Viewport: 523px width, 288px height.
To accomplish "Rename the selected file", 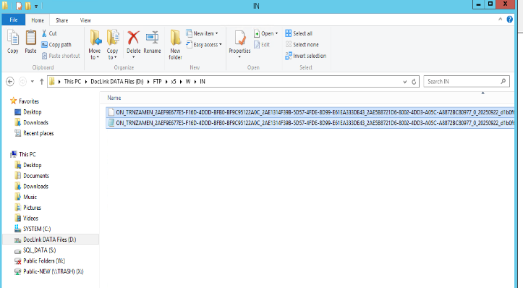I will (152, 42).
